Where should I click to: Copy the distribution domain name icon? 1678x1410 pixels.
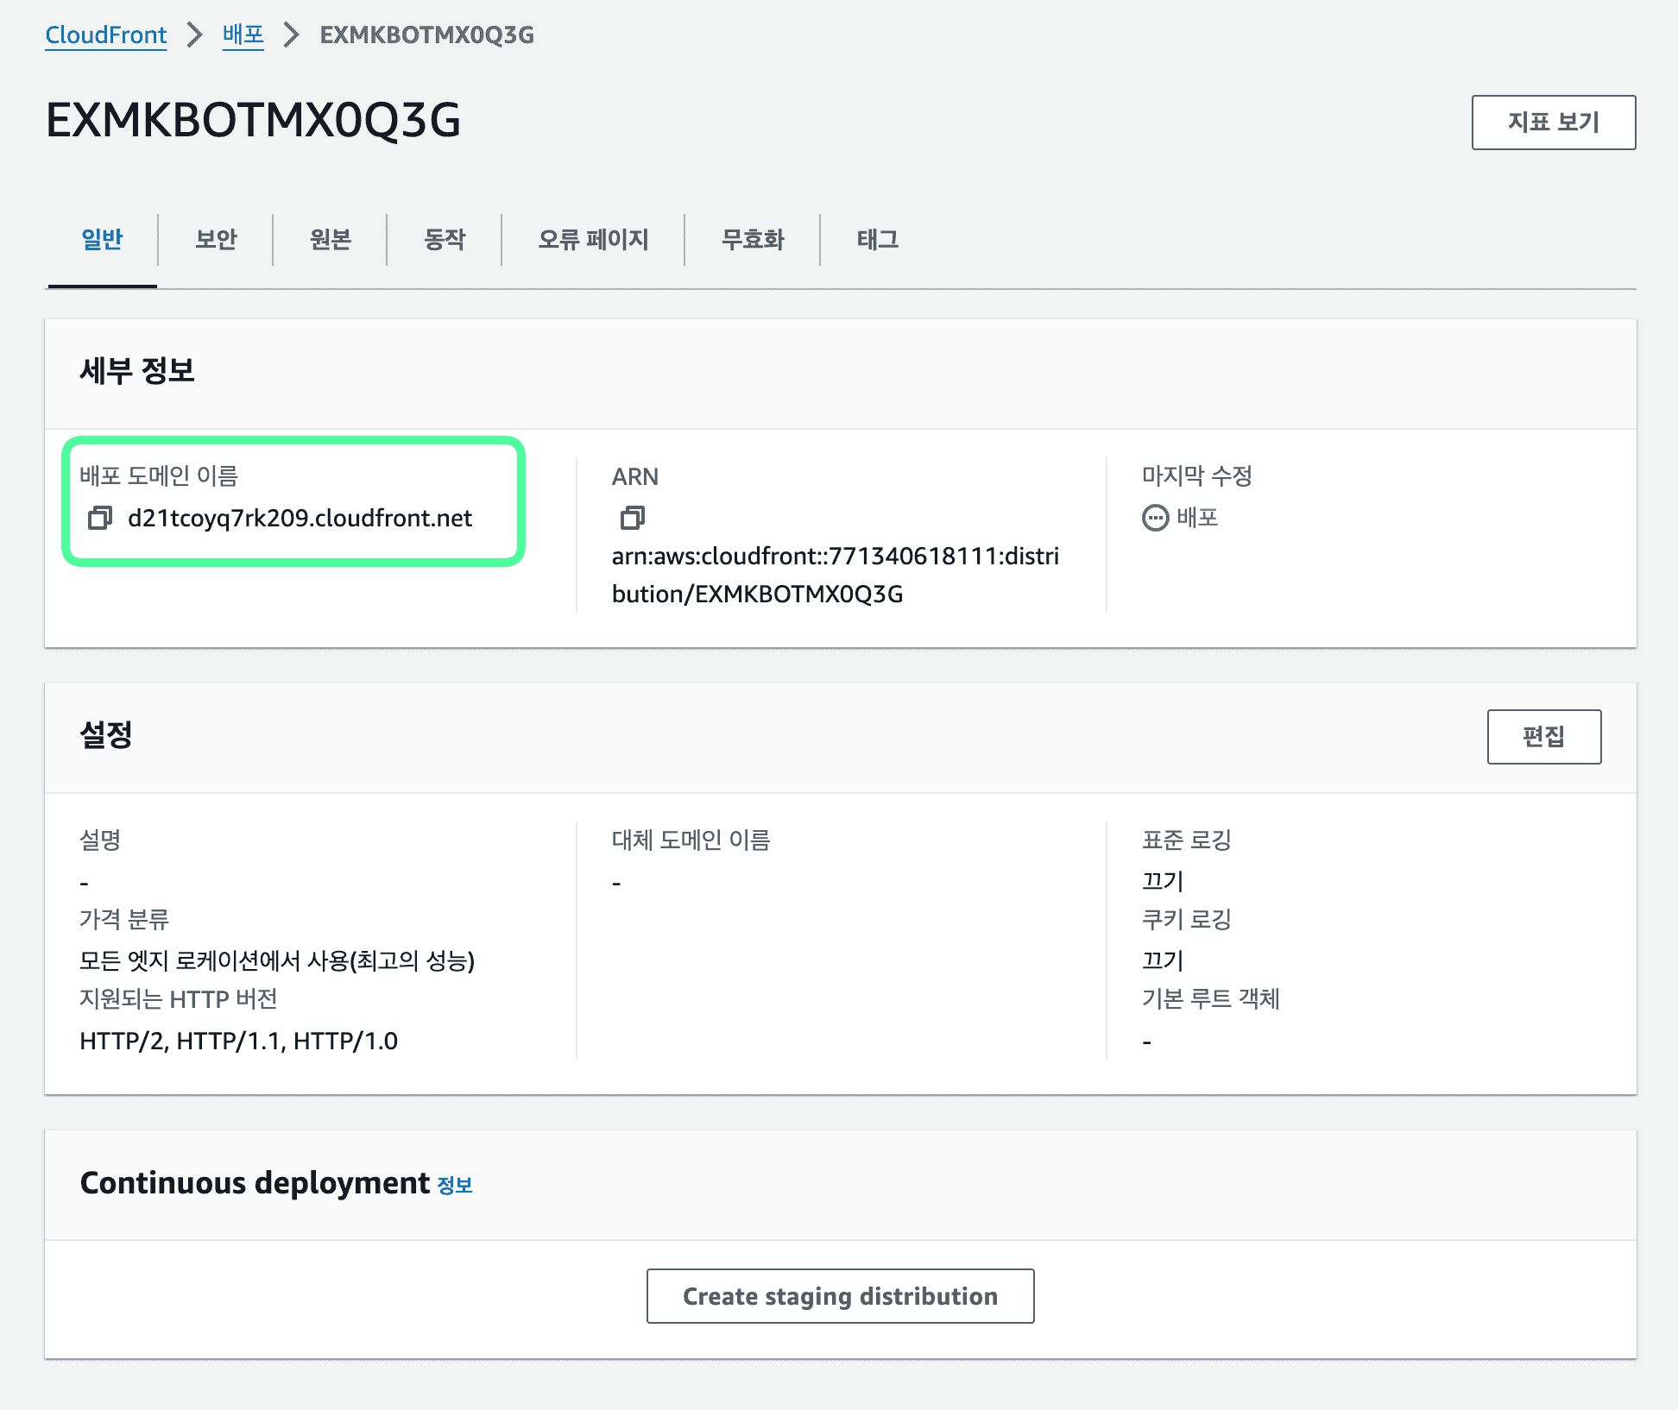[x=100, y=518]
